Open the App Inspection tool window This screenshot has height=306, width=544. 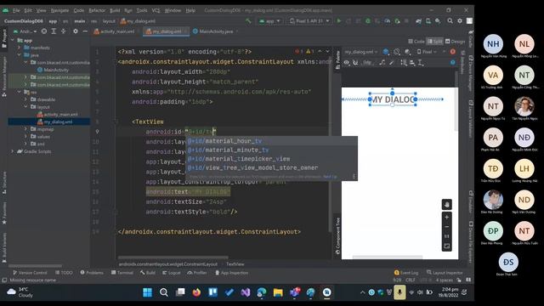click(x=231, y=273)
